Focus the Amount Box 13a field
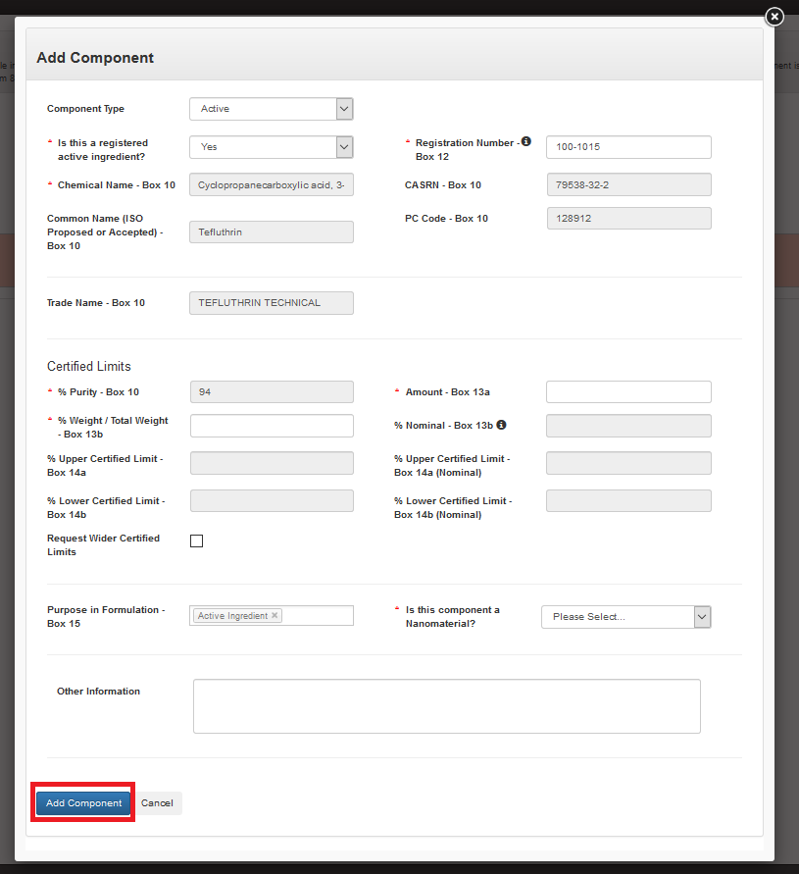Image resolution: width=799 pixels, height=874 pixels. (628, 392)
